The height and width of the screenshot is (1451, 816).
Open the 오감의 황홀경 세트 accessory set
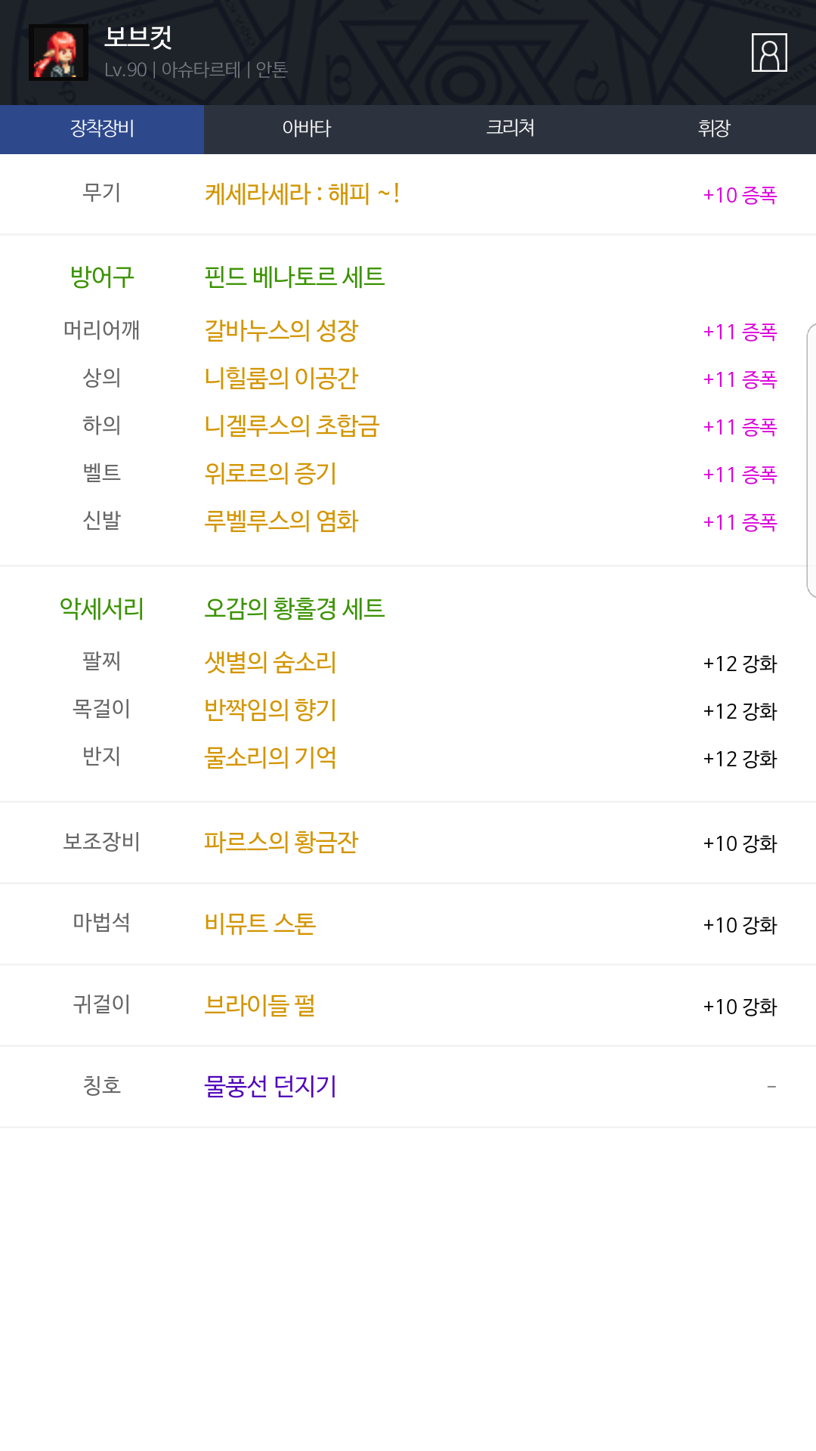295,608
